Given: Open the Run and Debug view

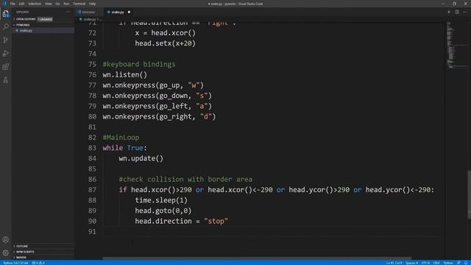Looking at the screenshot, I should point(6,53).
